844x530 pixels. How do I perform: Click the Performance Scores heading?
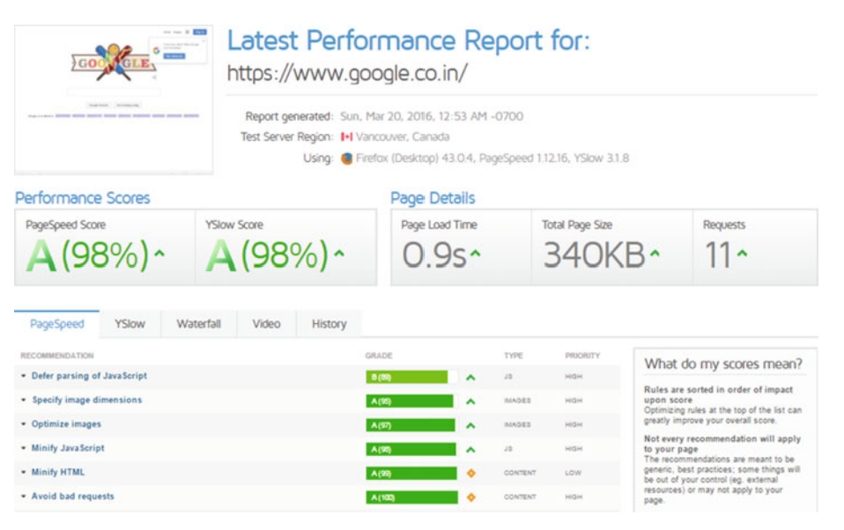pos(82,199)
